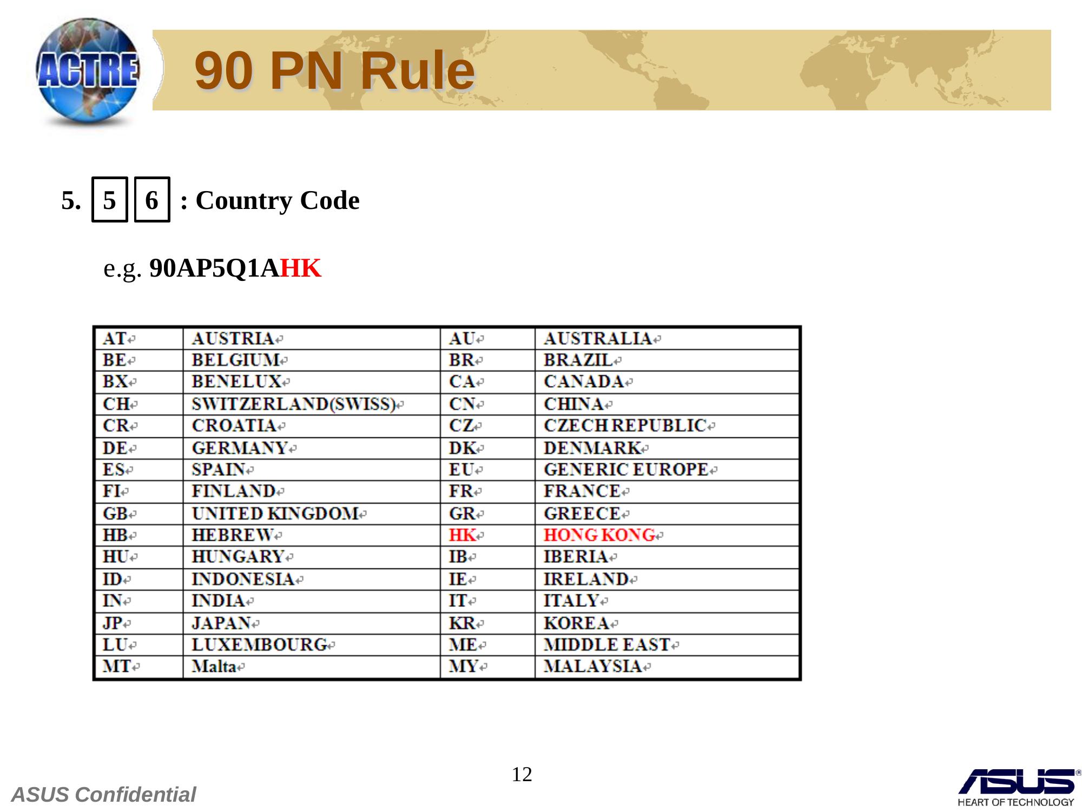Click the boxed number 6

point(152,200)
